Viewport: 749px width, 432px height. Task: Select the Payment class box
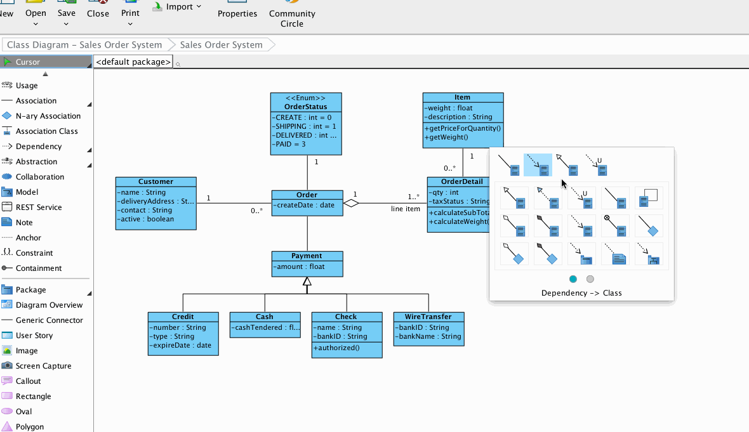click(x=307, y=264)
